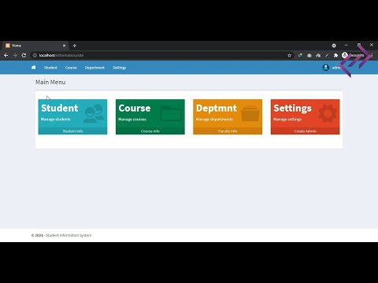Open a new browser tab
Screen dimensions: 378x283
pos(75,46)
